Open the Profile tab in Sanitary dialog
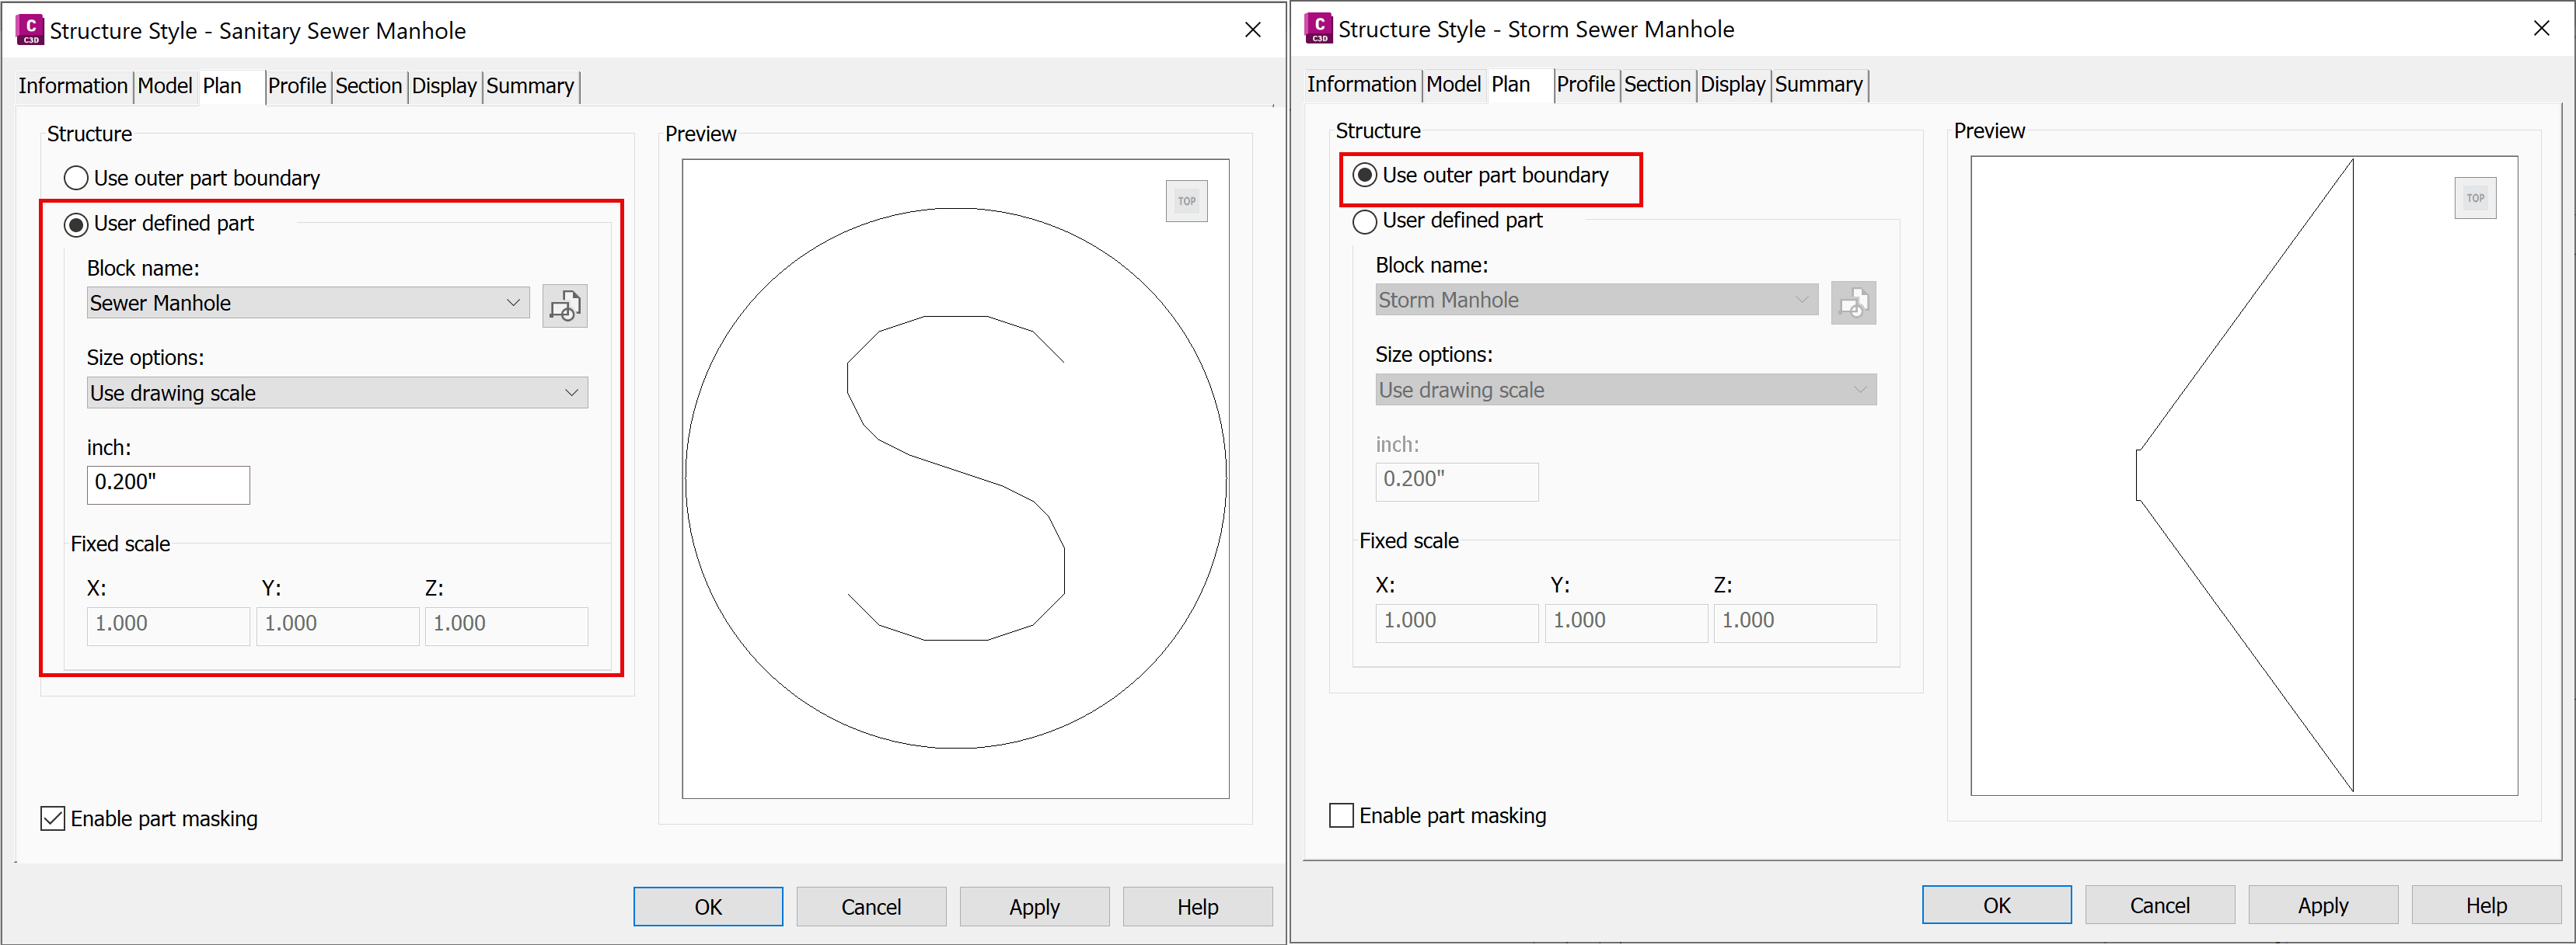Screen dimensions: 2576x945 tap(297, 86)
